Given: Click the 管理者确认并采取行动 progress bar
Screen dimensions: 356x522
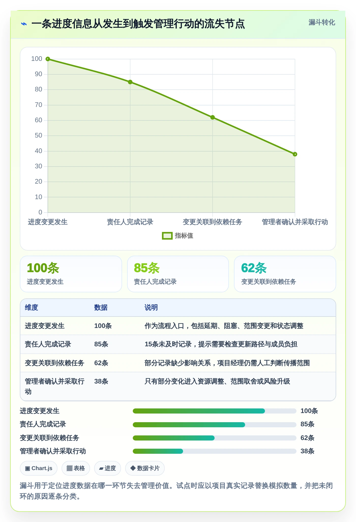Looking at the screenshot, I should click(x=215, y=451).
